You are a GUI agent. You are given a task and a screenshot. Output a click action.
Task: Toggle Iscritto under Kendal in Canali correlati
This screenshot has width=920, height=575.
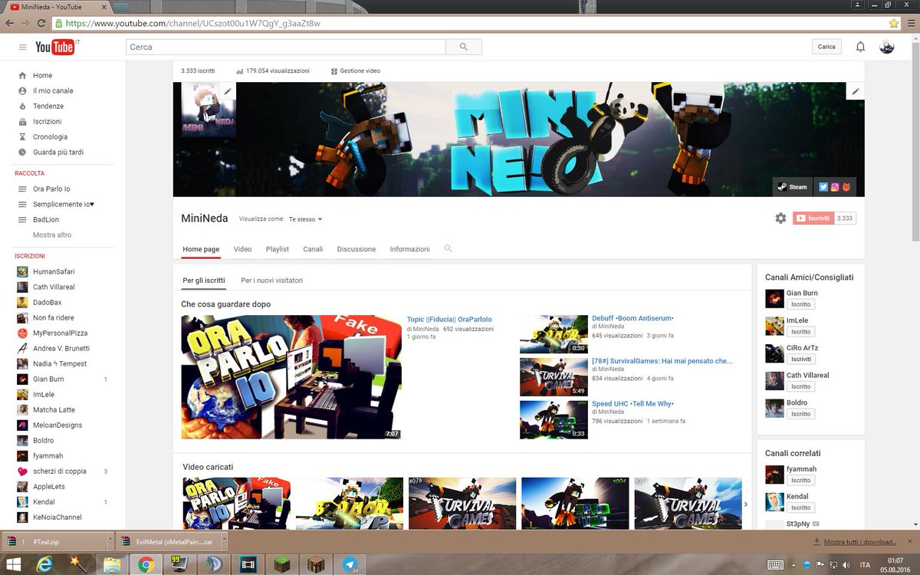pos(801,508)
